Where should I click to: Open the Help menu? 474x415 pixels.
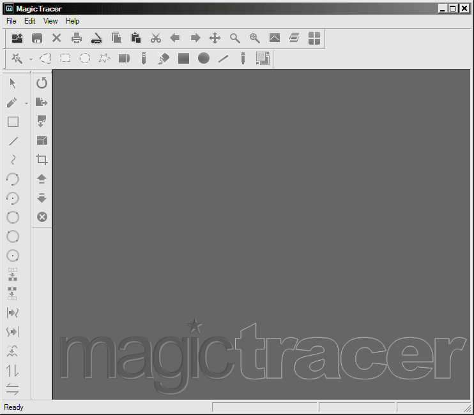[x=73, y=21]
